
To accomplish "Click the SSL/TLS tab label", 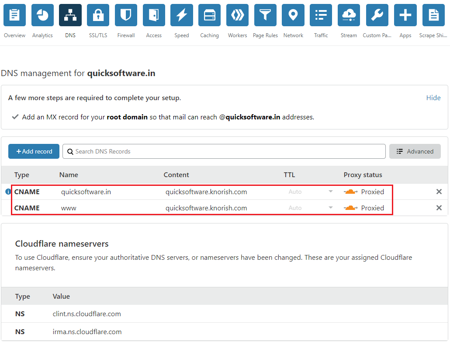I will 98,35.
